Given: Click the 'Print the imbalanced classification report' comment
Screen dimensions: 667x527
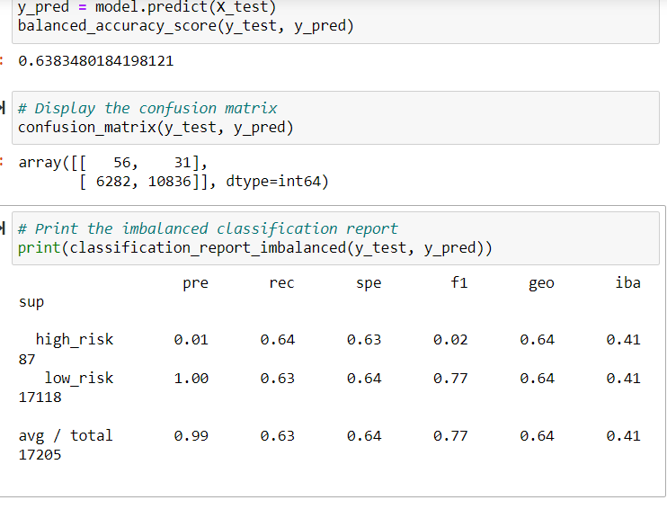Looking at the screenshot, I should 208,228.
